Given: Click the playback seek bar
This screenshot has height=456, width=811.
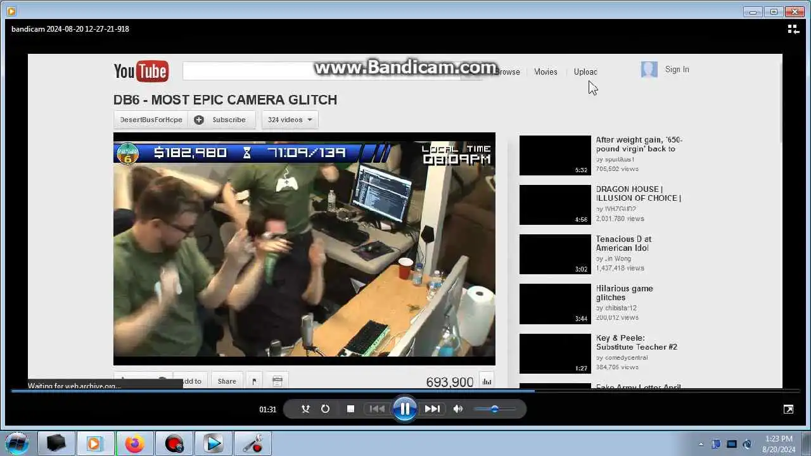Looking at the screenshot, I should (x=405, y=391).
